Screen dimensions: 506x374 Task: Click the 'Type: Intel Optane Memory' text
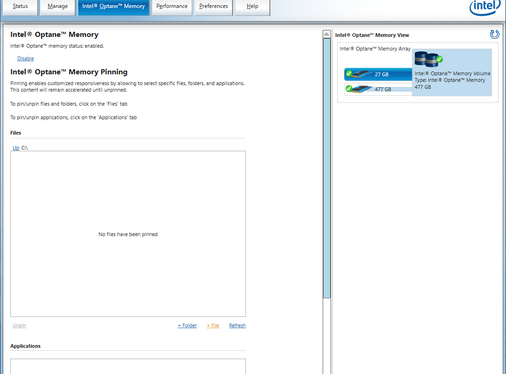[450, 80]
